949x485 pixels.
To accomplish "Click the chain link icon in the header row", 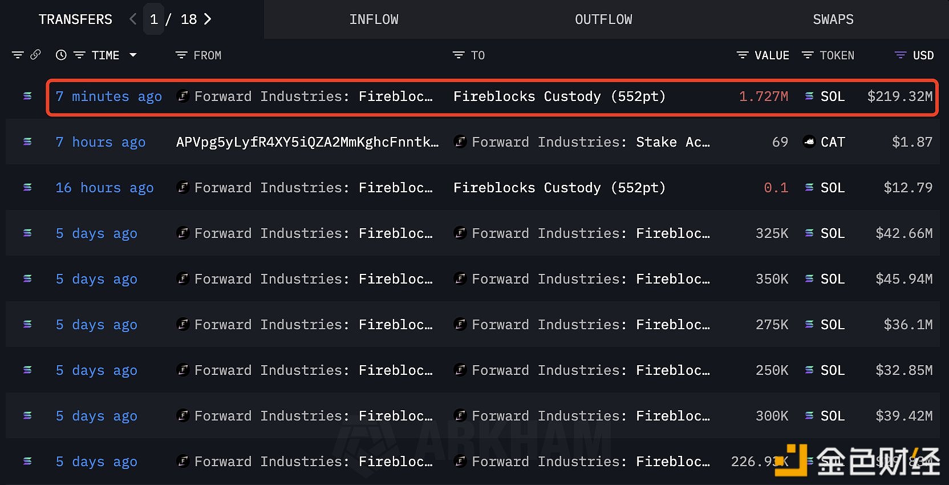I will click(x=36, y=55).
